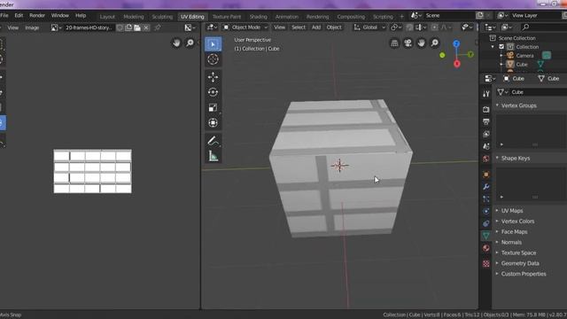Toggle fake user shield for image
The height and width of the screenshot is (319, 567).
point(120,27)
